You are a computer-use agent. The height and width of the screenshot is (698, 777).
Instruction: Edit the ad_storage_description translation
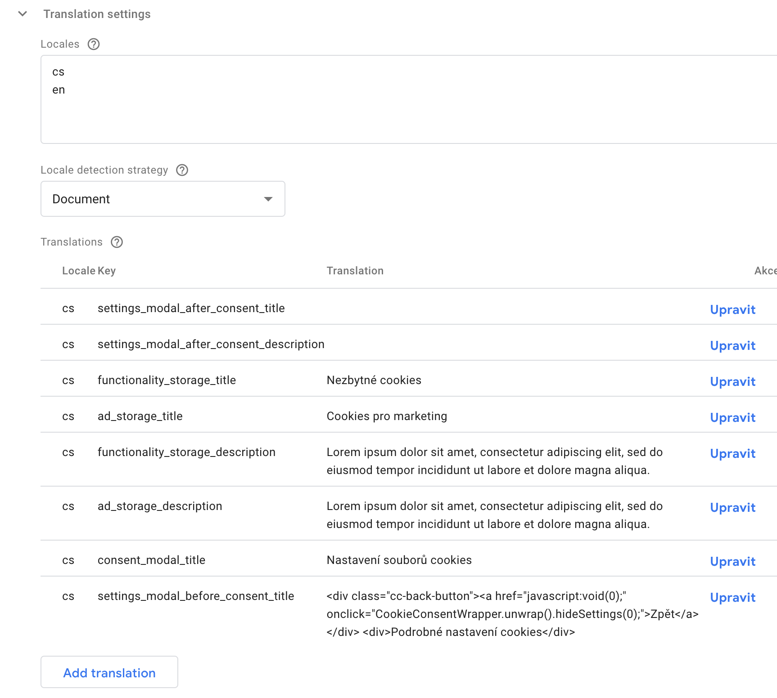pos(732,507)
